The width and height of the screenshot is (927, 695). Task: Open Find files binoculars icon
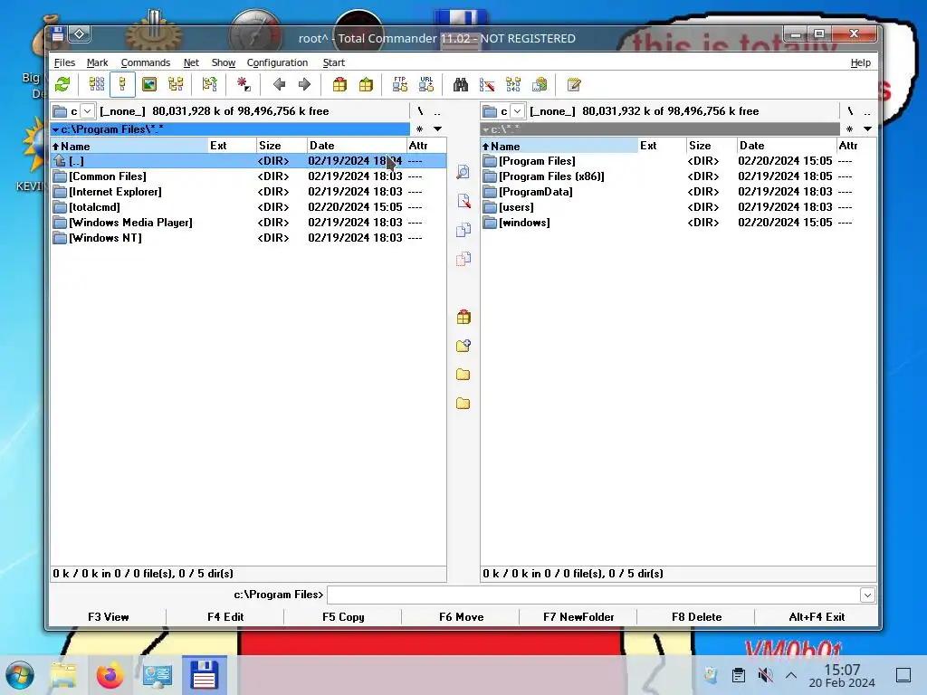point(461,84)
